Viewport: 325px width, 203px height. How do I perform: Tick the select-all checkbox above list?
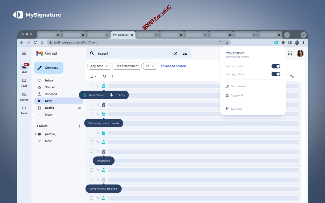tap(91, 76)
